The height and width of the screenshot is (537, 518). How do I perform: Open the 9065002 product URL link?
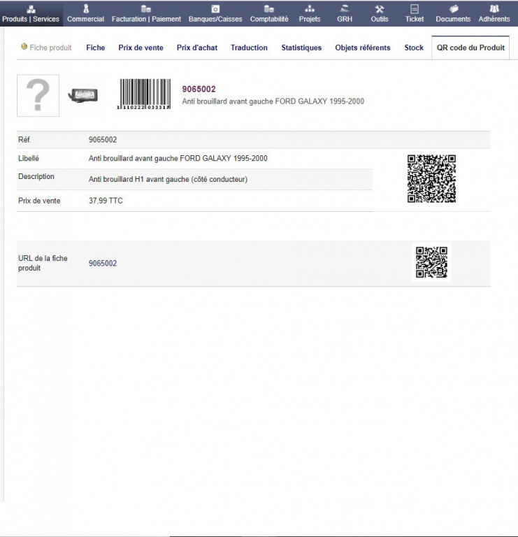103,264
